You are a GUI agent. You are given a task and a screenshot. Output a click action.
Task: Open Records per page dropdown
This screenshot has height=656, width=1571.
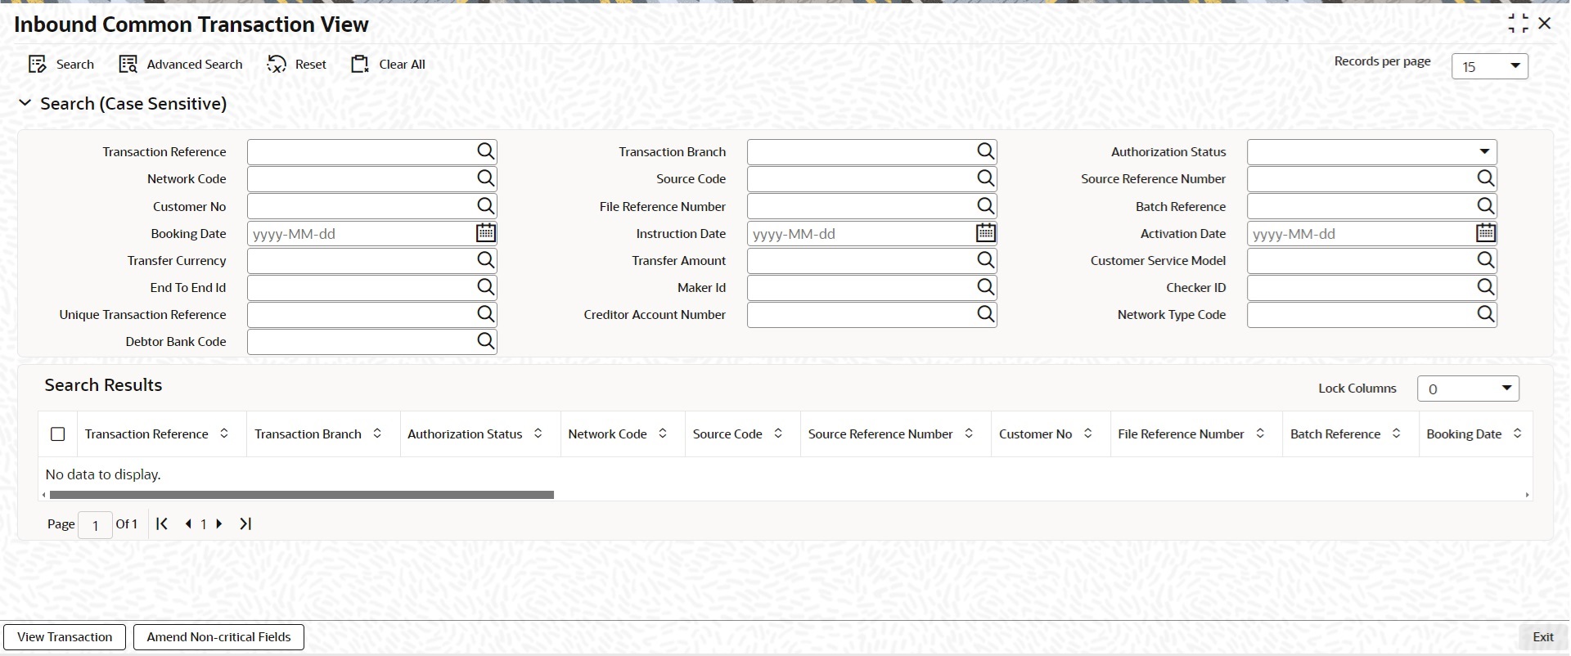click(1490, 66)
